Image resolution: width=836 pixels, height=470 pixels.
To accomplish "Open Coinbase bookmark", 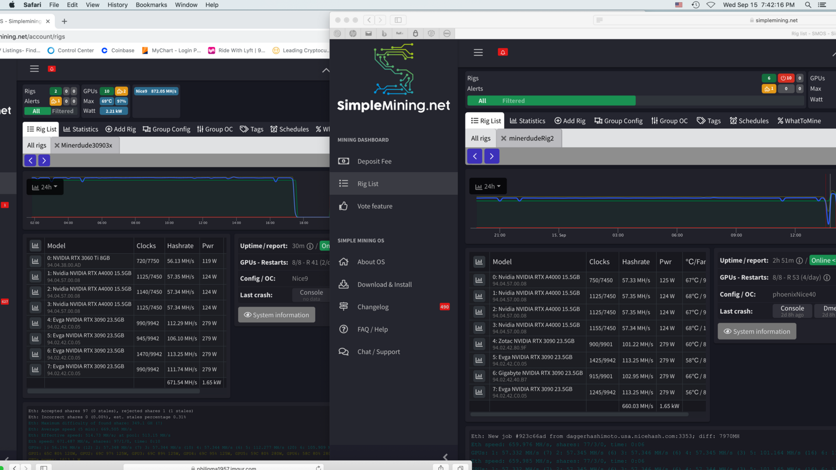I will click(118, 51).
